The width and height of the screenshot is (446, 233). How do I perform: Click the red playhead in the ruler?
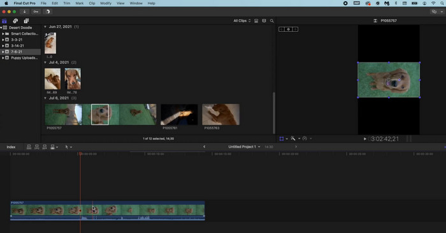tap(80, 154)
